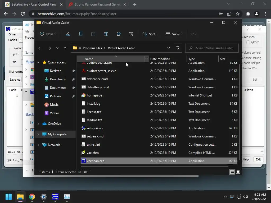Click the Search Virtual Audio Cable field
This screenshot has height=203, width=271.
[x=212, y=48]
